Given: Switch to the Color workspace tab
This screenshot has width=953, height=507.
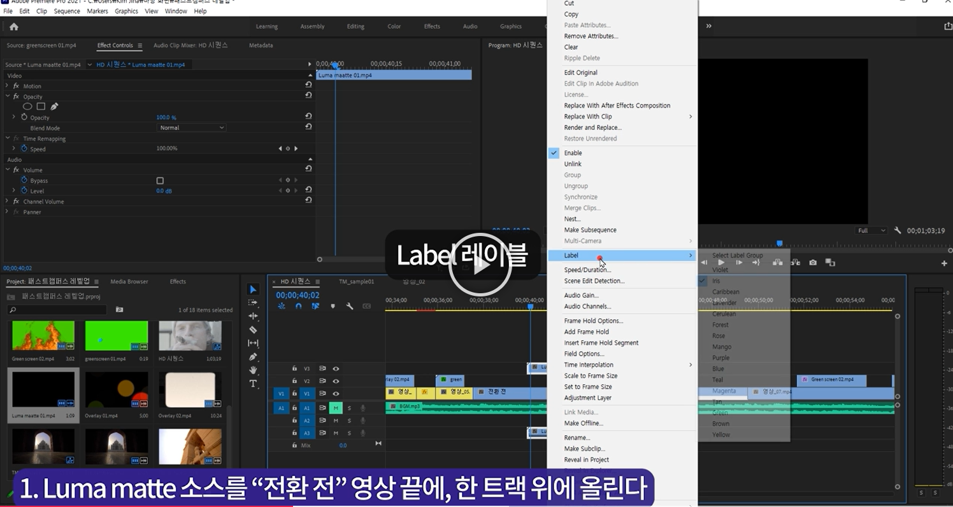Looking at the screenshot, I should (394, 27).
